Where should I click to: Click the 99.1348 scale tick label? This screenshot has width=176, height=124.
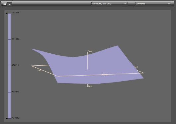(15, 39)
